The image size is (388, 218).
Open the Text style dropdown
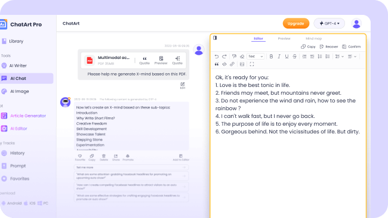point(255,57)
